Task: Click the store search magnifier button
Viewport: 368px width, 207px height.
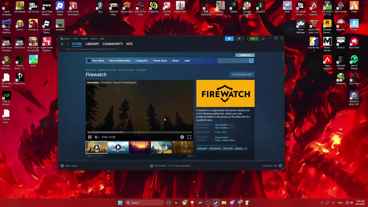Action: 251,61
